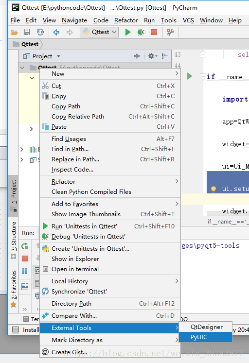Click the fold marker at line 43

[203, 54]
